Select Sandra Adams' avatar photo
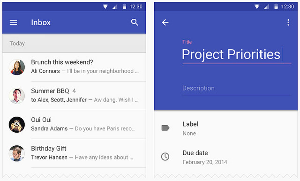This screenshot has width=300, height=181. pyautogui.click(x=17, y=125)
